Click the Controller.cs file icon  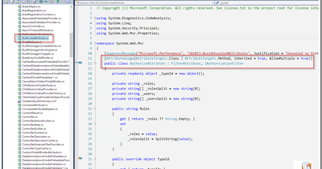click(x=19, y=117)
